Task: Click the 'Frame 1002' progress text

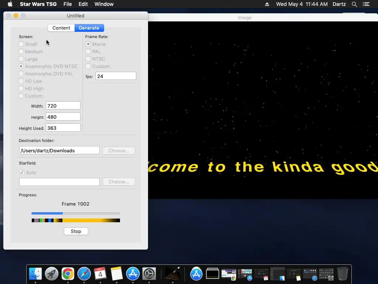Action: 75,204
